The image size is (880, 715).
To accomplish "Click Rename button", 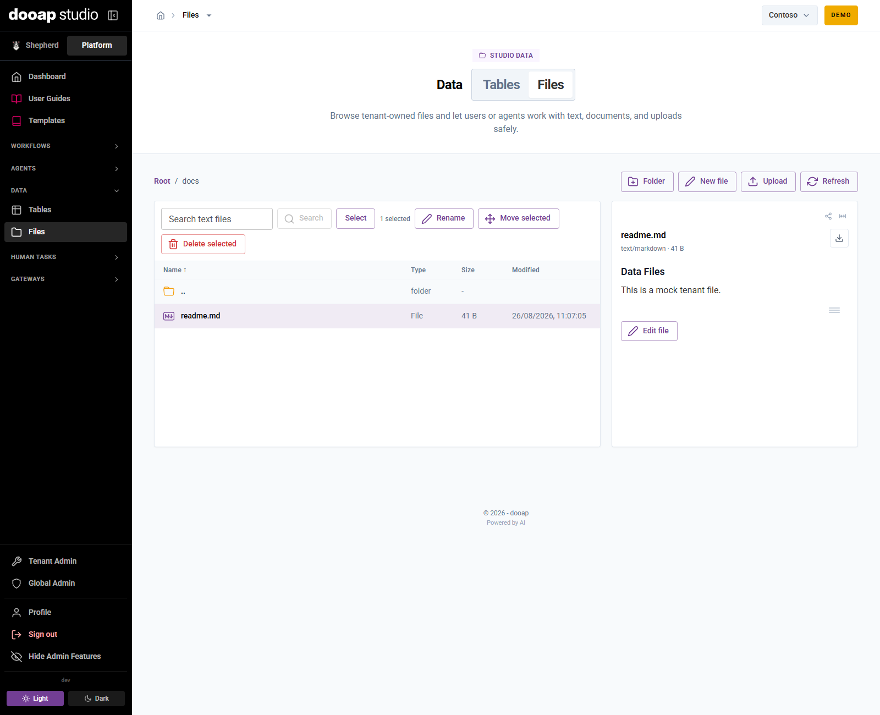I will click(x=444, y=218).
